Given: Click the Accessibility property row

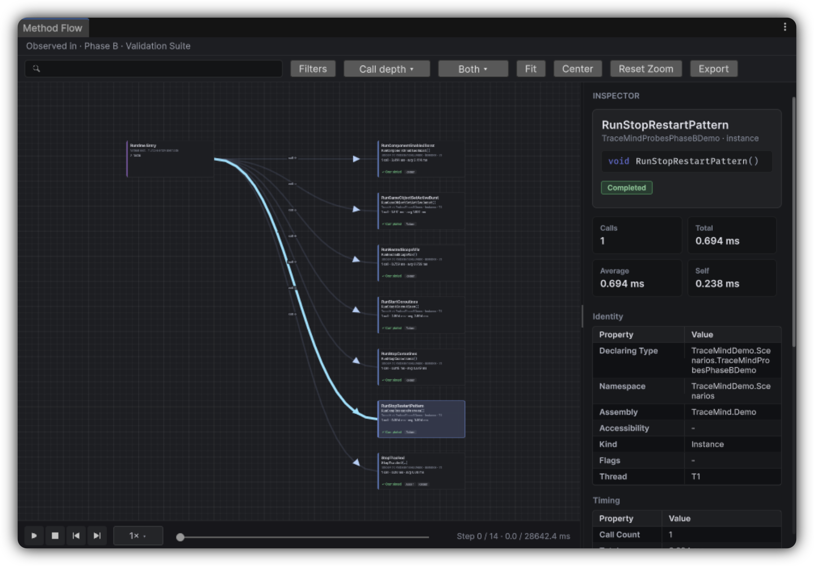Looking at the screenshot, I should pos(687,428).
